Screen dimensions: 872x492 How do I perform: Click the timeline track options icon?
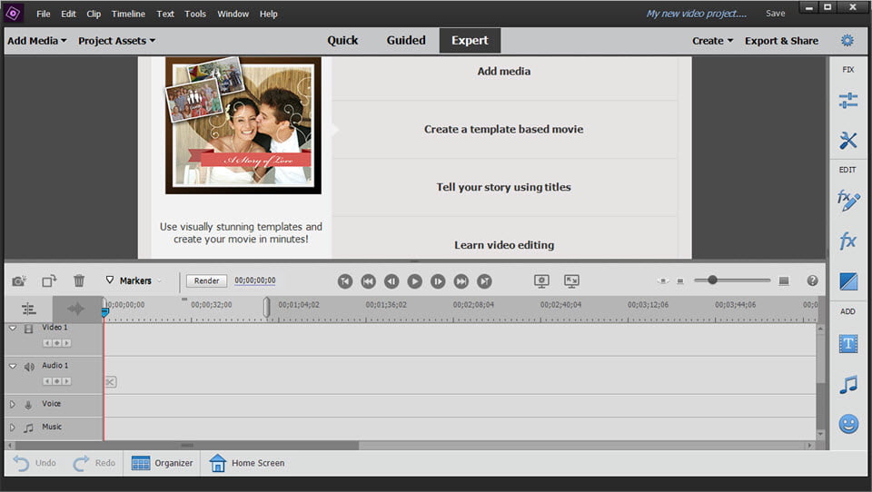tap(28, 309)
